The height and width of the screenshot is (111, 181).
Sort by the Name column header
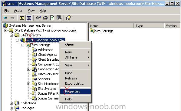[111, 26]
